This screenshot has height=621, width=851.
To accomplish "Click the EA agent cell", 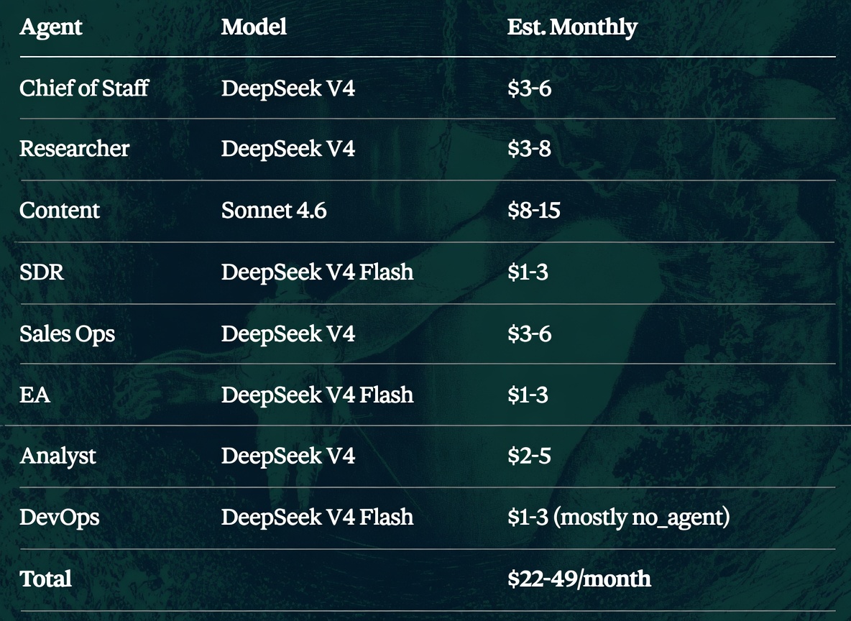I will [34, 395].
